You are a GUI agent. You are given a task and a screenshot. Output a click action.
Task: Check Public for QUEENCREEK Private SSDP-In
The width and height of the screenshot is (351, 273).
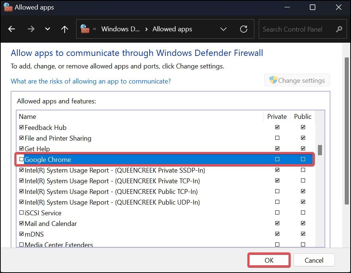(303, 170)
